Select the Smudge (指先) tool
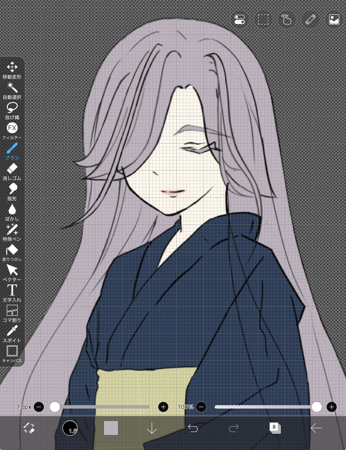 (12, 192)
